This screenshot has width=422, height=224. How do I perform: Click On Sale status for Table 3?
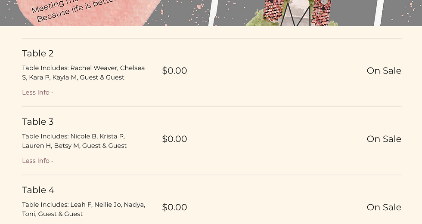pyautogui.click(x=384, y=139)
